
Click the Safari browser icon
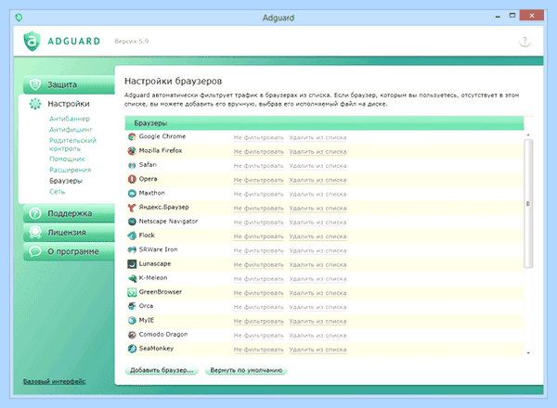pos(132,165)
